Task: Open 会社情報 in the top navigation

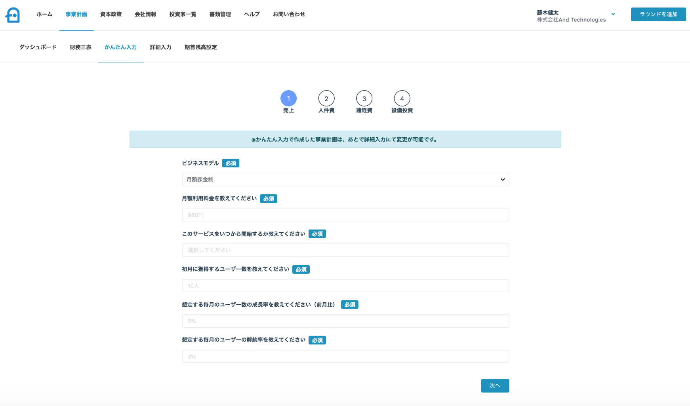Action: (145, 14)
